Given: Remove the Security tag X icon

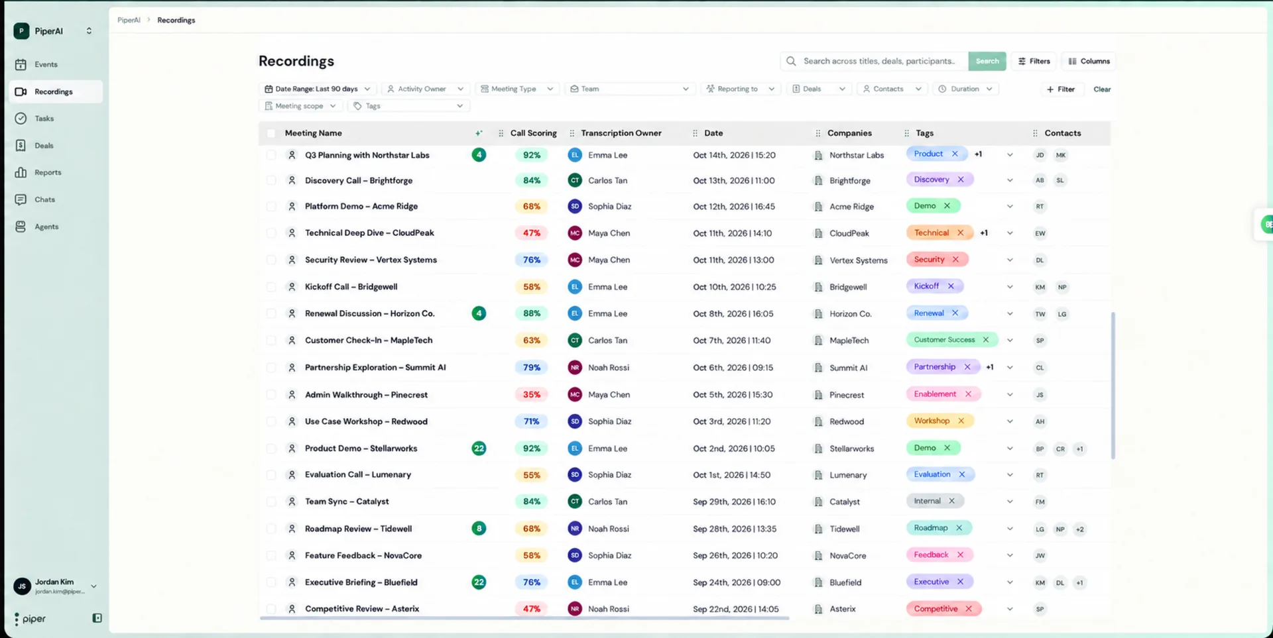Looking at the screenshot, I should point(955,260).
